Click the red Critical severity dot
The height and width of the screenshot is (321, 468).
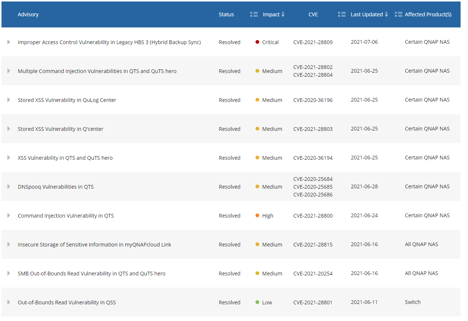(257, 42)
